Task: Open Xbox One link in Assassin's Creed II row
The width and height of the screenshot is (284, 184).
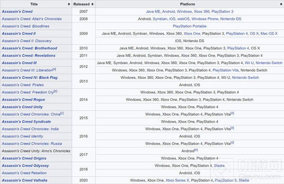Action: [192, 33]
